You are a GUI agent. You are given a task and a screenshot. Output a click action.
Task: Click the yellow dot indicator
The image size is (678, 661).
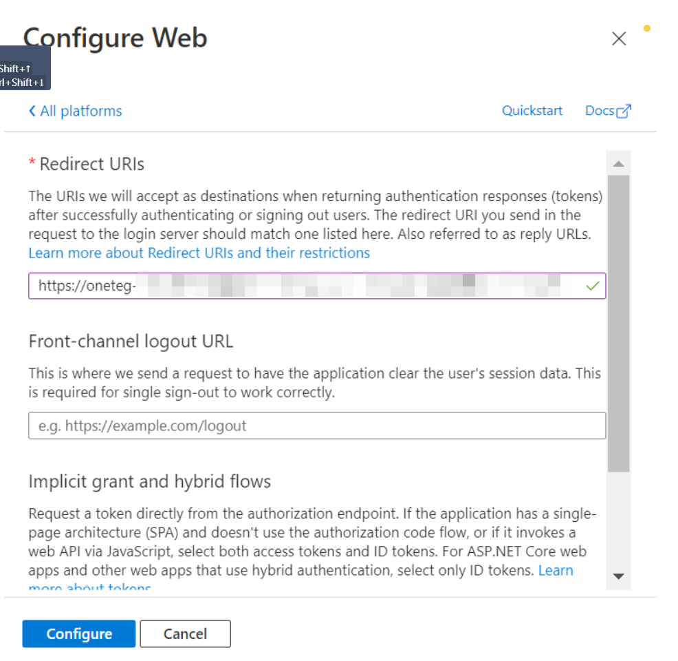click(x=646, y=29)
